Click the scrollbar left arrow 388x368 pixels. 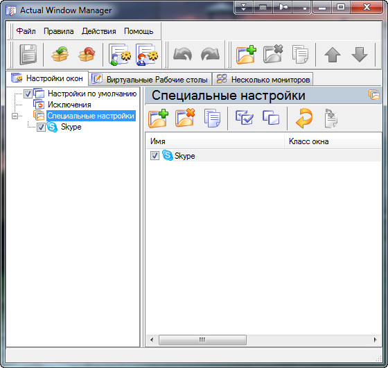point(152,340)
